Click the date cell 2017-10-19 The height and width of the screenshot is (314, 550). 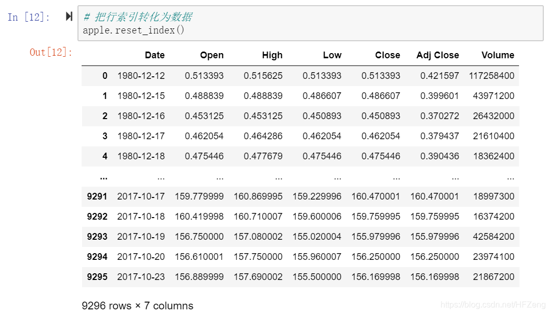pos(141,236)
